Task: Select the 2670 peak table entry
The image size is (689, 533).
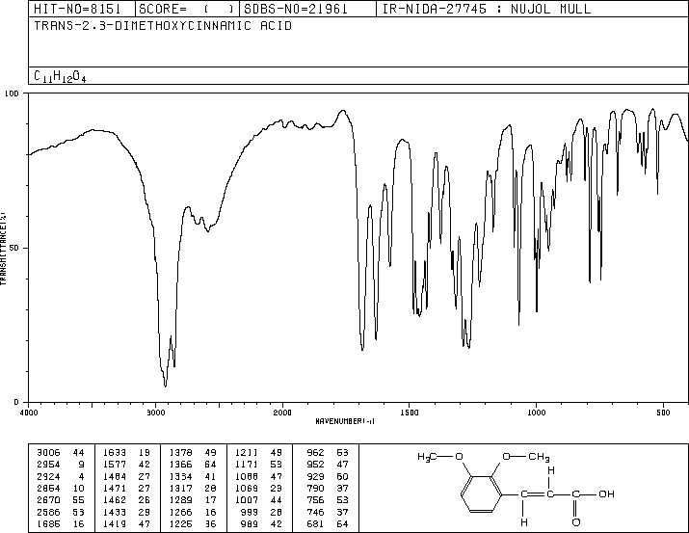Action: coord(61,500)
